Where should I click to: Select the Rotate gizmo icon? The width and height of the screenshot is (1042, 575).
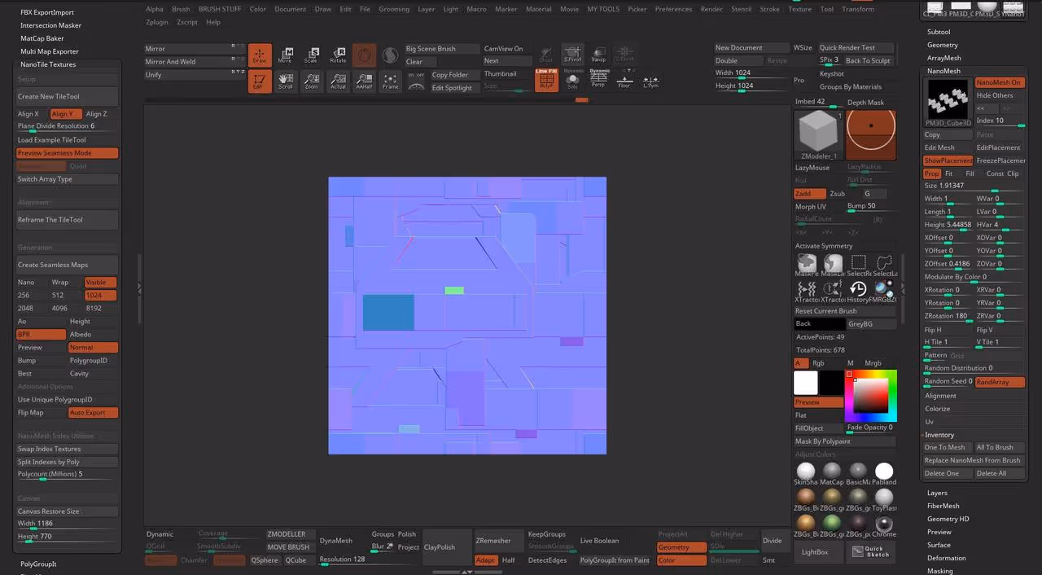pyautogui.click(x=338, y=55)
